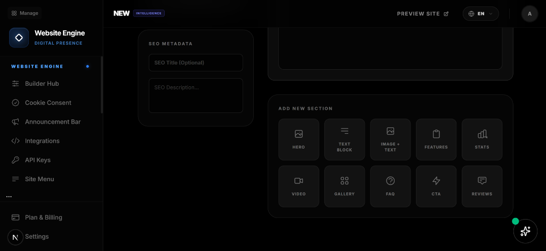Click the Preview Site link
The height and width of the screenshot is (251, 546).
tap(422, 14)
